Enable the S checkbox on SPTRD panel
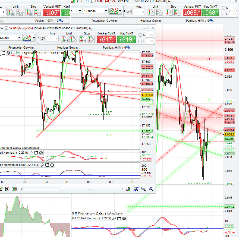239x237 pixels. [223, 8]
